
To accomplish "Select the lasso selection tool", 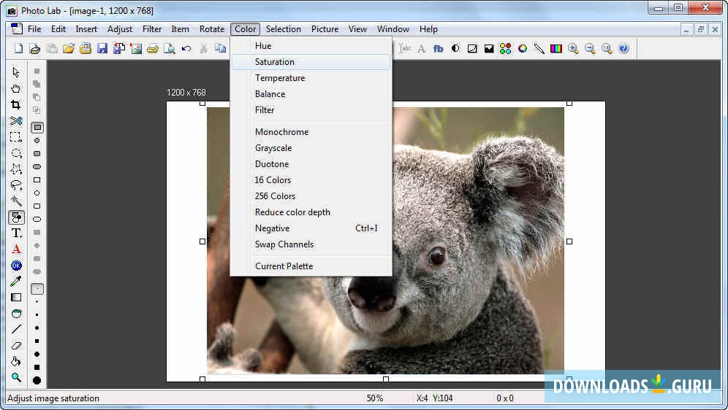I will click(16, 185).
